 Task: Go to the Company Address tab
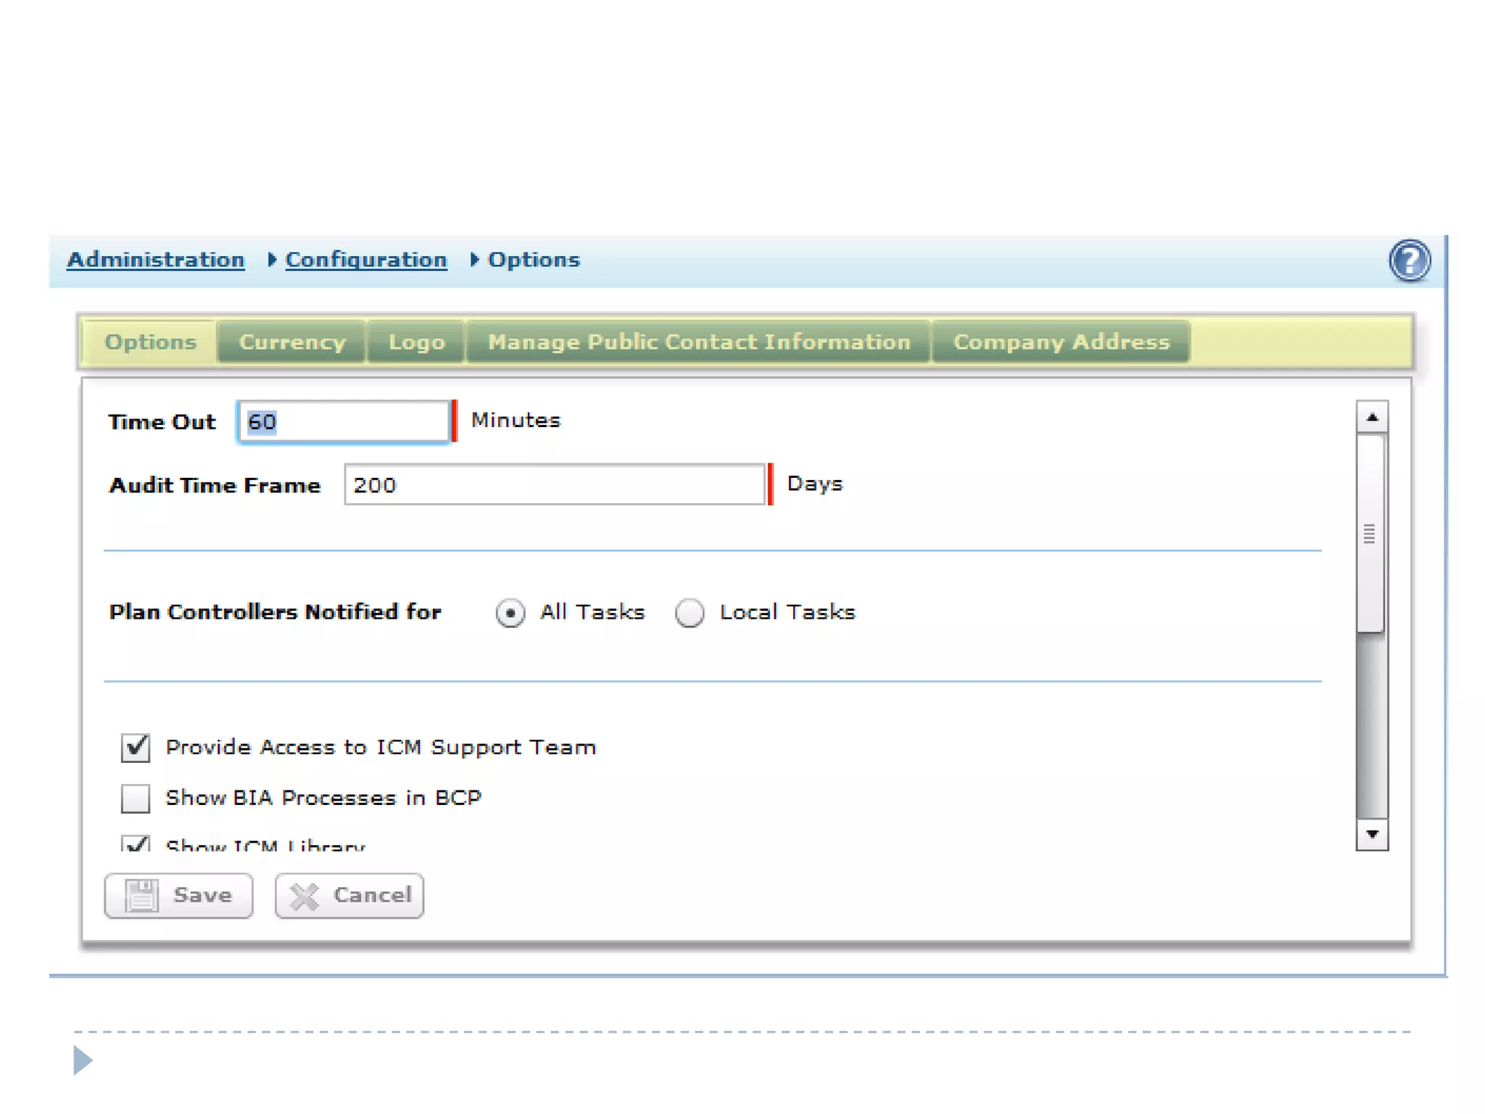(1061, 342)
